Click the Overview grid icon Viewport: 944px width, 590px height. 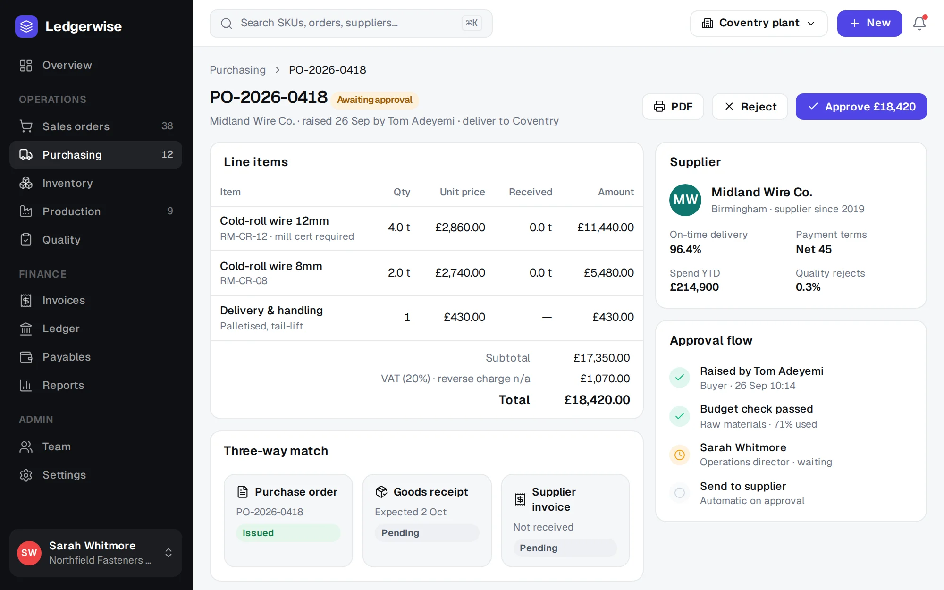pyautogui.click(x=26, y=65)
